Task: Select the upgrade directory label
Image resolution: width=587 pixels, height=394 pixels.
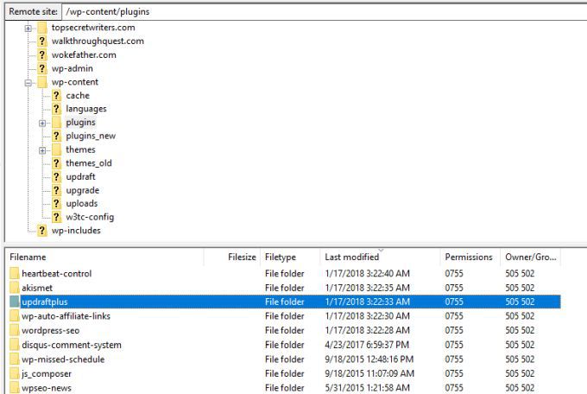Action: click(82, 190)
